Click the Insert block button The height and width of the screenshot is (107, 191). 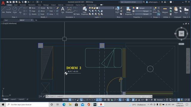coord(117,10)
